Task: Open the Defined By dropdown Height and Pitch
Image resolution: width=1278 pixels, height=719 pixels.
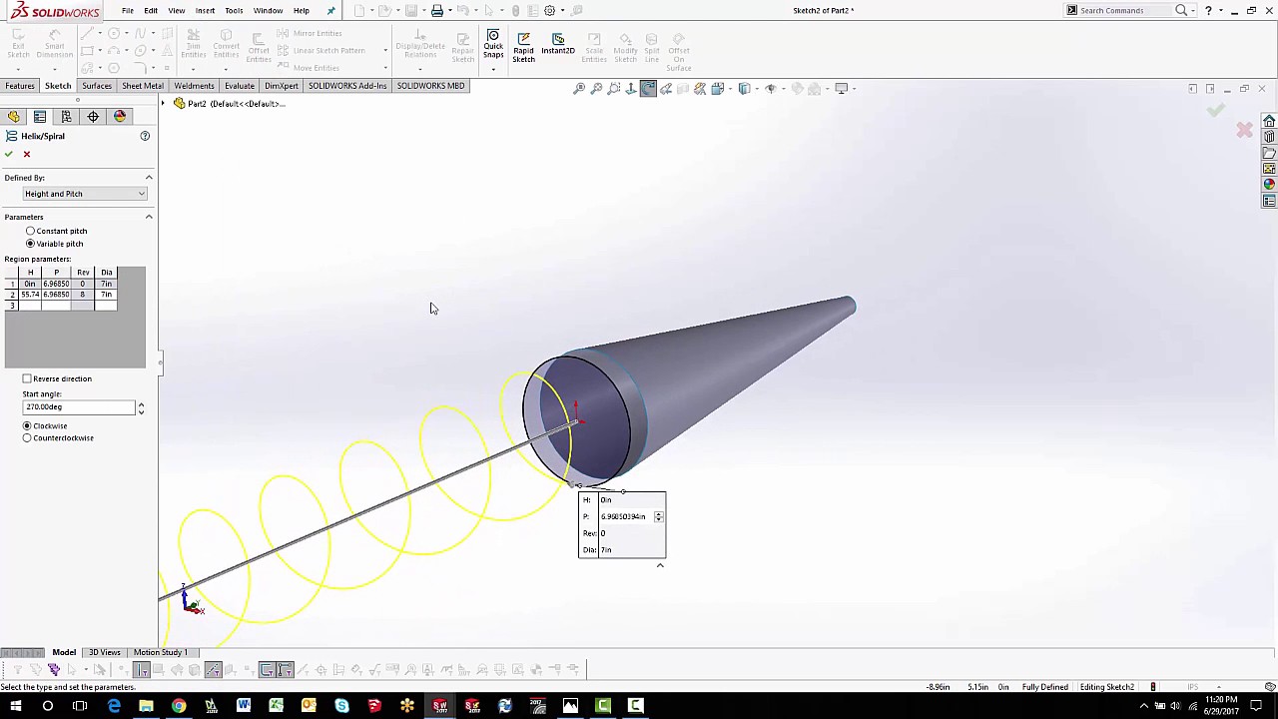Action: click(85, 194)
